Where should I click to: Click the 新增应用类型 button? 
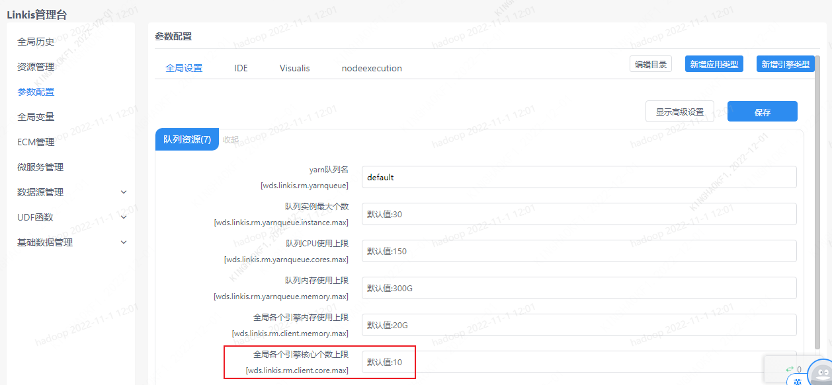(714, 64)
